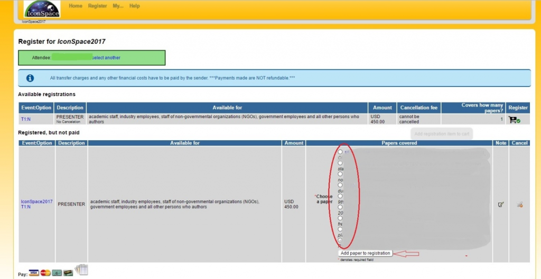Open the Home menu

pos(76,6)
